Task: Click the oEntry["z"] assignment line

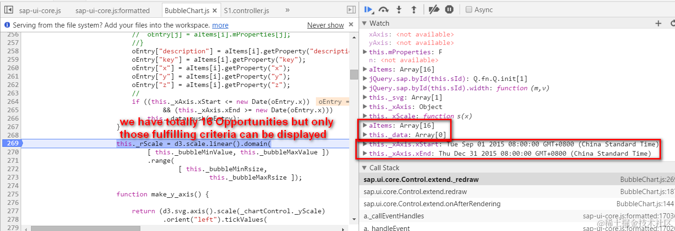Action: [211, 85]
